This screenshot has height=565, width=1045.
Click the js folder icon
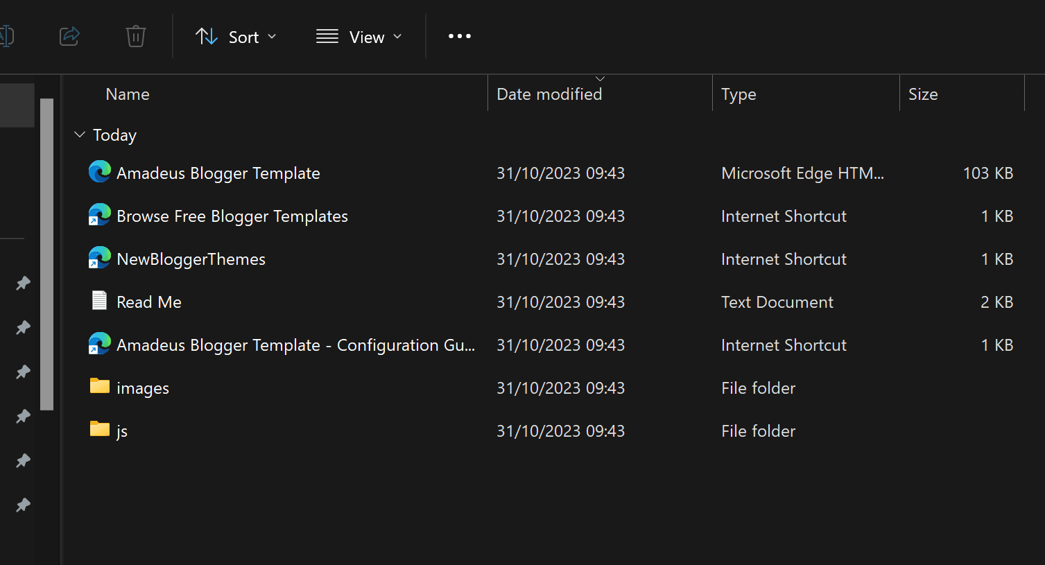[x=100, y=429]
